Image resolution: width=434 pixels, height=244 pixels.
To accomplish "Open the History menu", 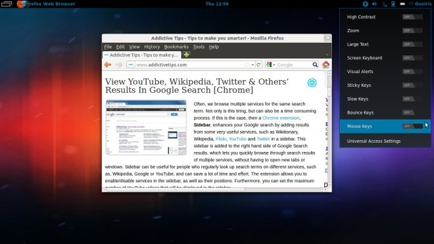I will click(x=152, y=47).
